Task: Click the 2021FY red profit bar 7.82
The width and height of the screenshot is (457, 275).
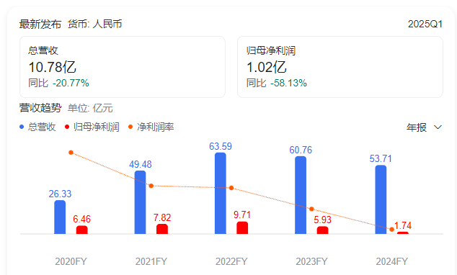Action: [x=162, y=229]
